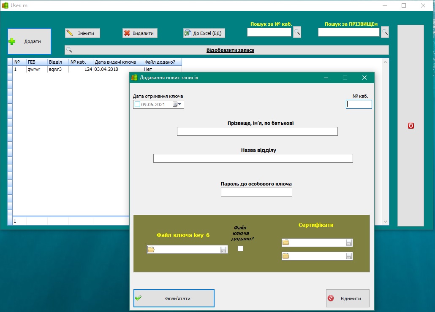The width and height of the screenshot is (435, 312).
Task: Select the qwrwr cell in the table
Action: (37, 69)
